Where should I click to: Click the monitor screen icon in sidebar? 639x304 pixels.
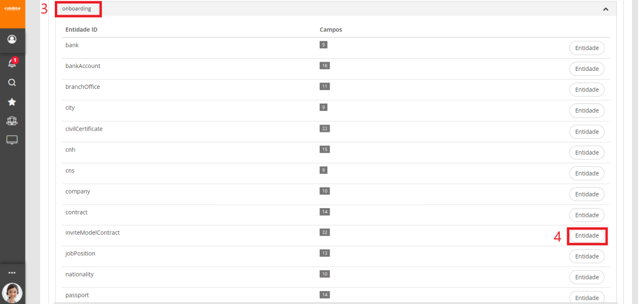pyautogui.click(x=12, y=140)
